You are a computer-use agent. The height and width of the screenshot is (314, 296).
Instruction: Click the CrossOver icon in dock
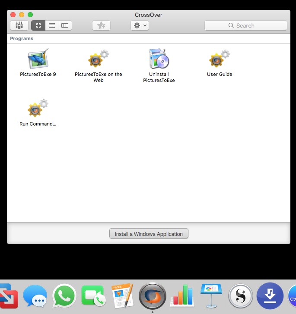coord(152,296)
